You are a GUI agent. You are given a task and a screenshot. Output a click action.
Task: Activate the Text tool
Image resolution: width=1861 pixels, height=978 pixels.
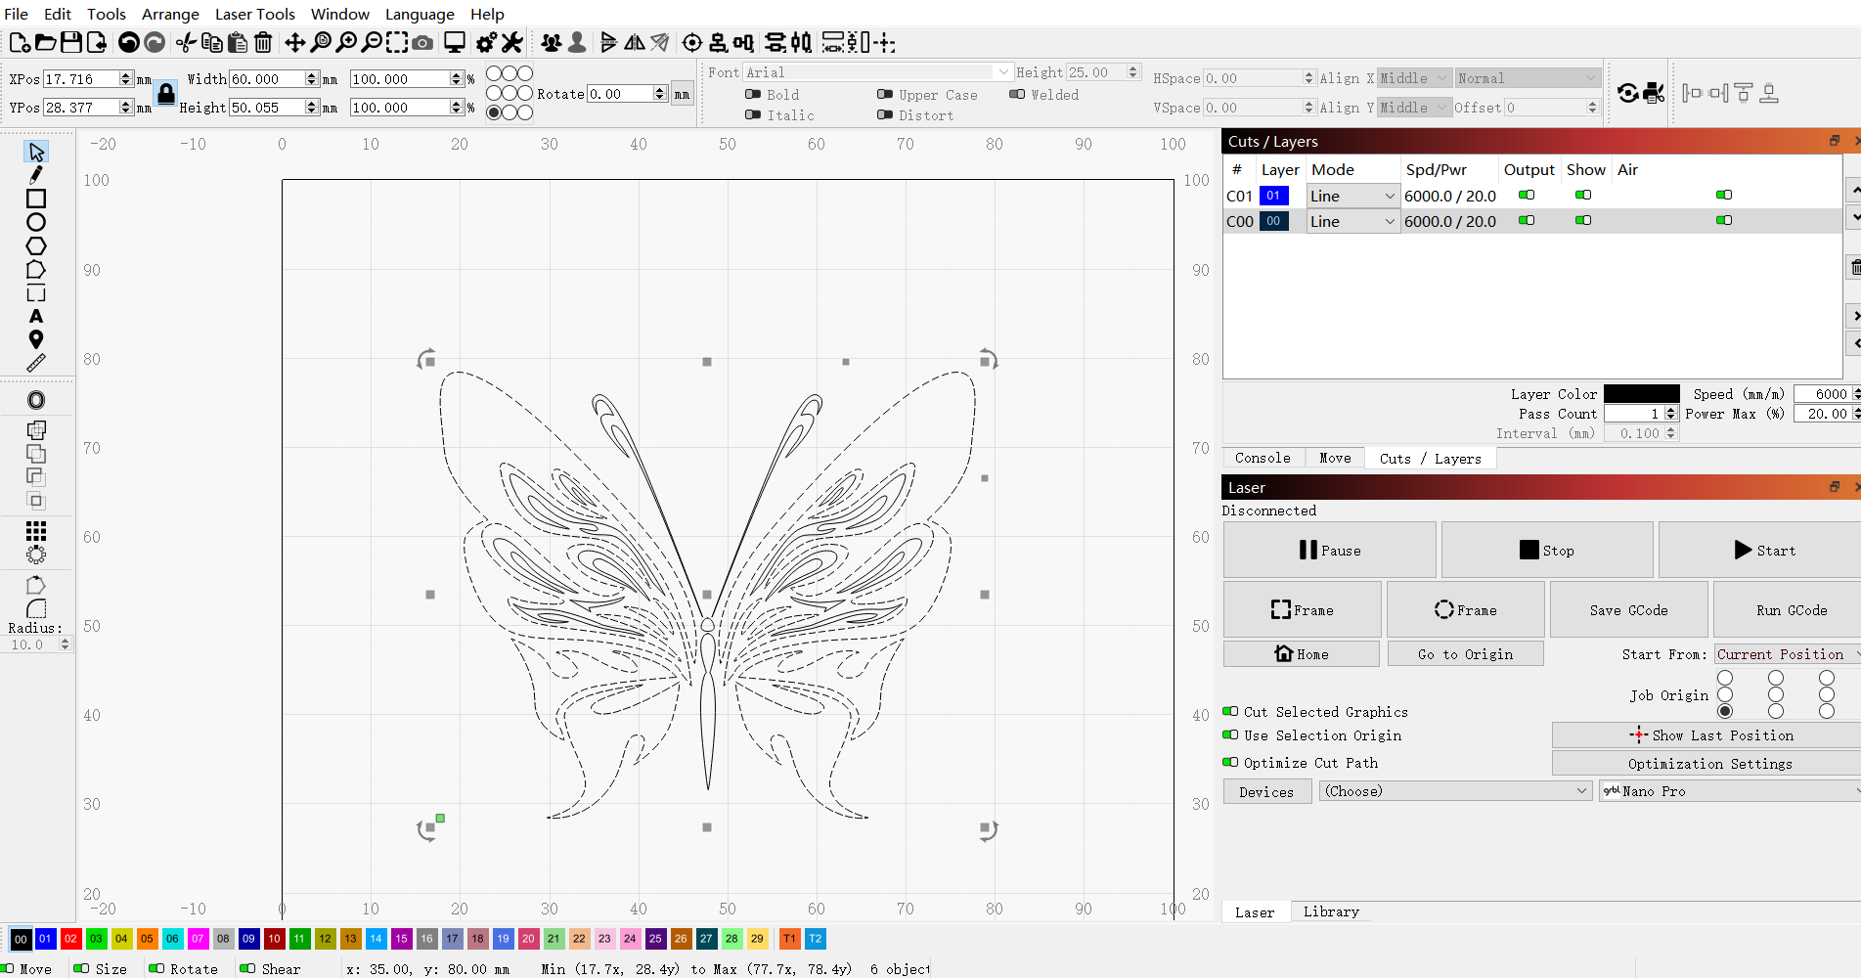(36, 316)
